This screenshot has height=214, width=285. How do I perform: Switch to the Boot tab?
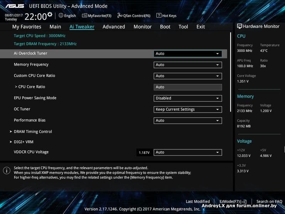165,27
